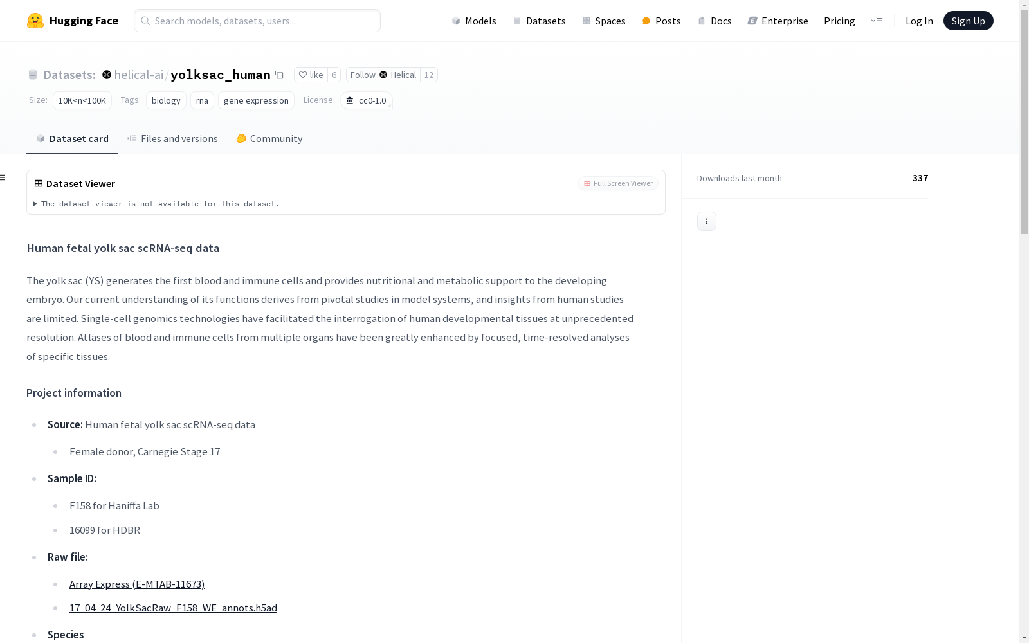Image resolution: width=1029 pixels, height=643 pixels.
Task: Click the Datasets: breadcrumb label
Action: 69,75
